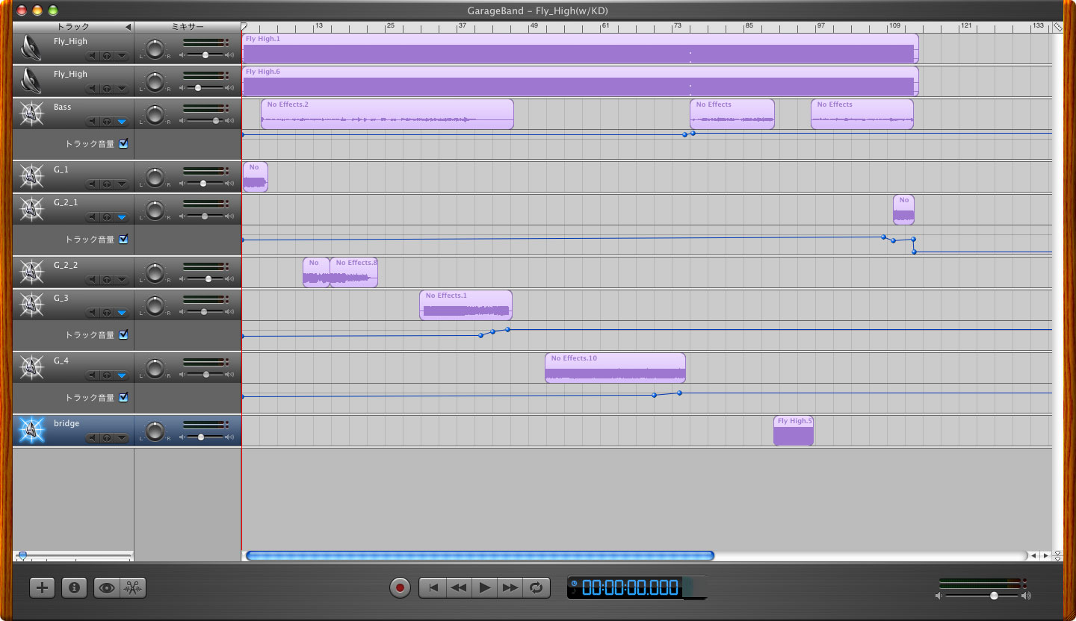Open the Track Info panel
Viewport: 1076px width, 621px height.
pyautogui.click(x=73, y=588)
